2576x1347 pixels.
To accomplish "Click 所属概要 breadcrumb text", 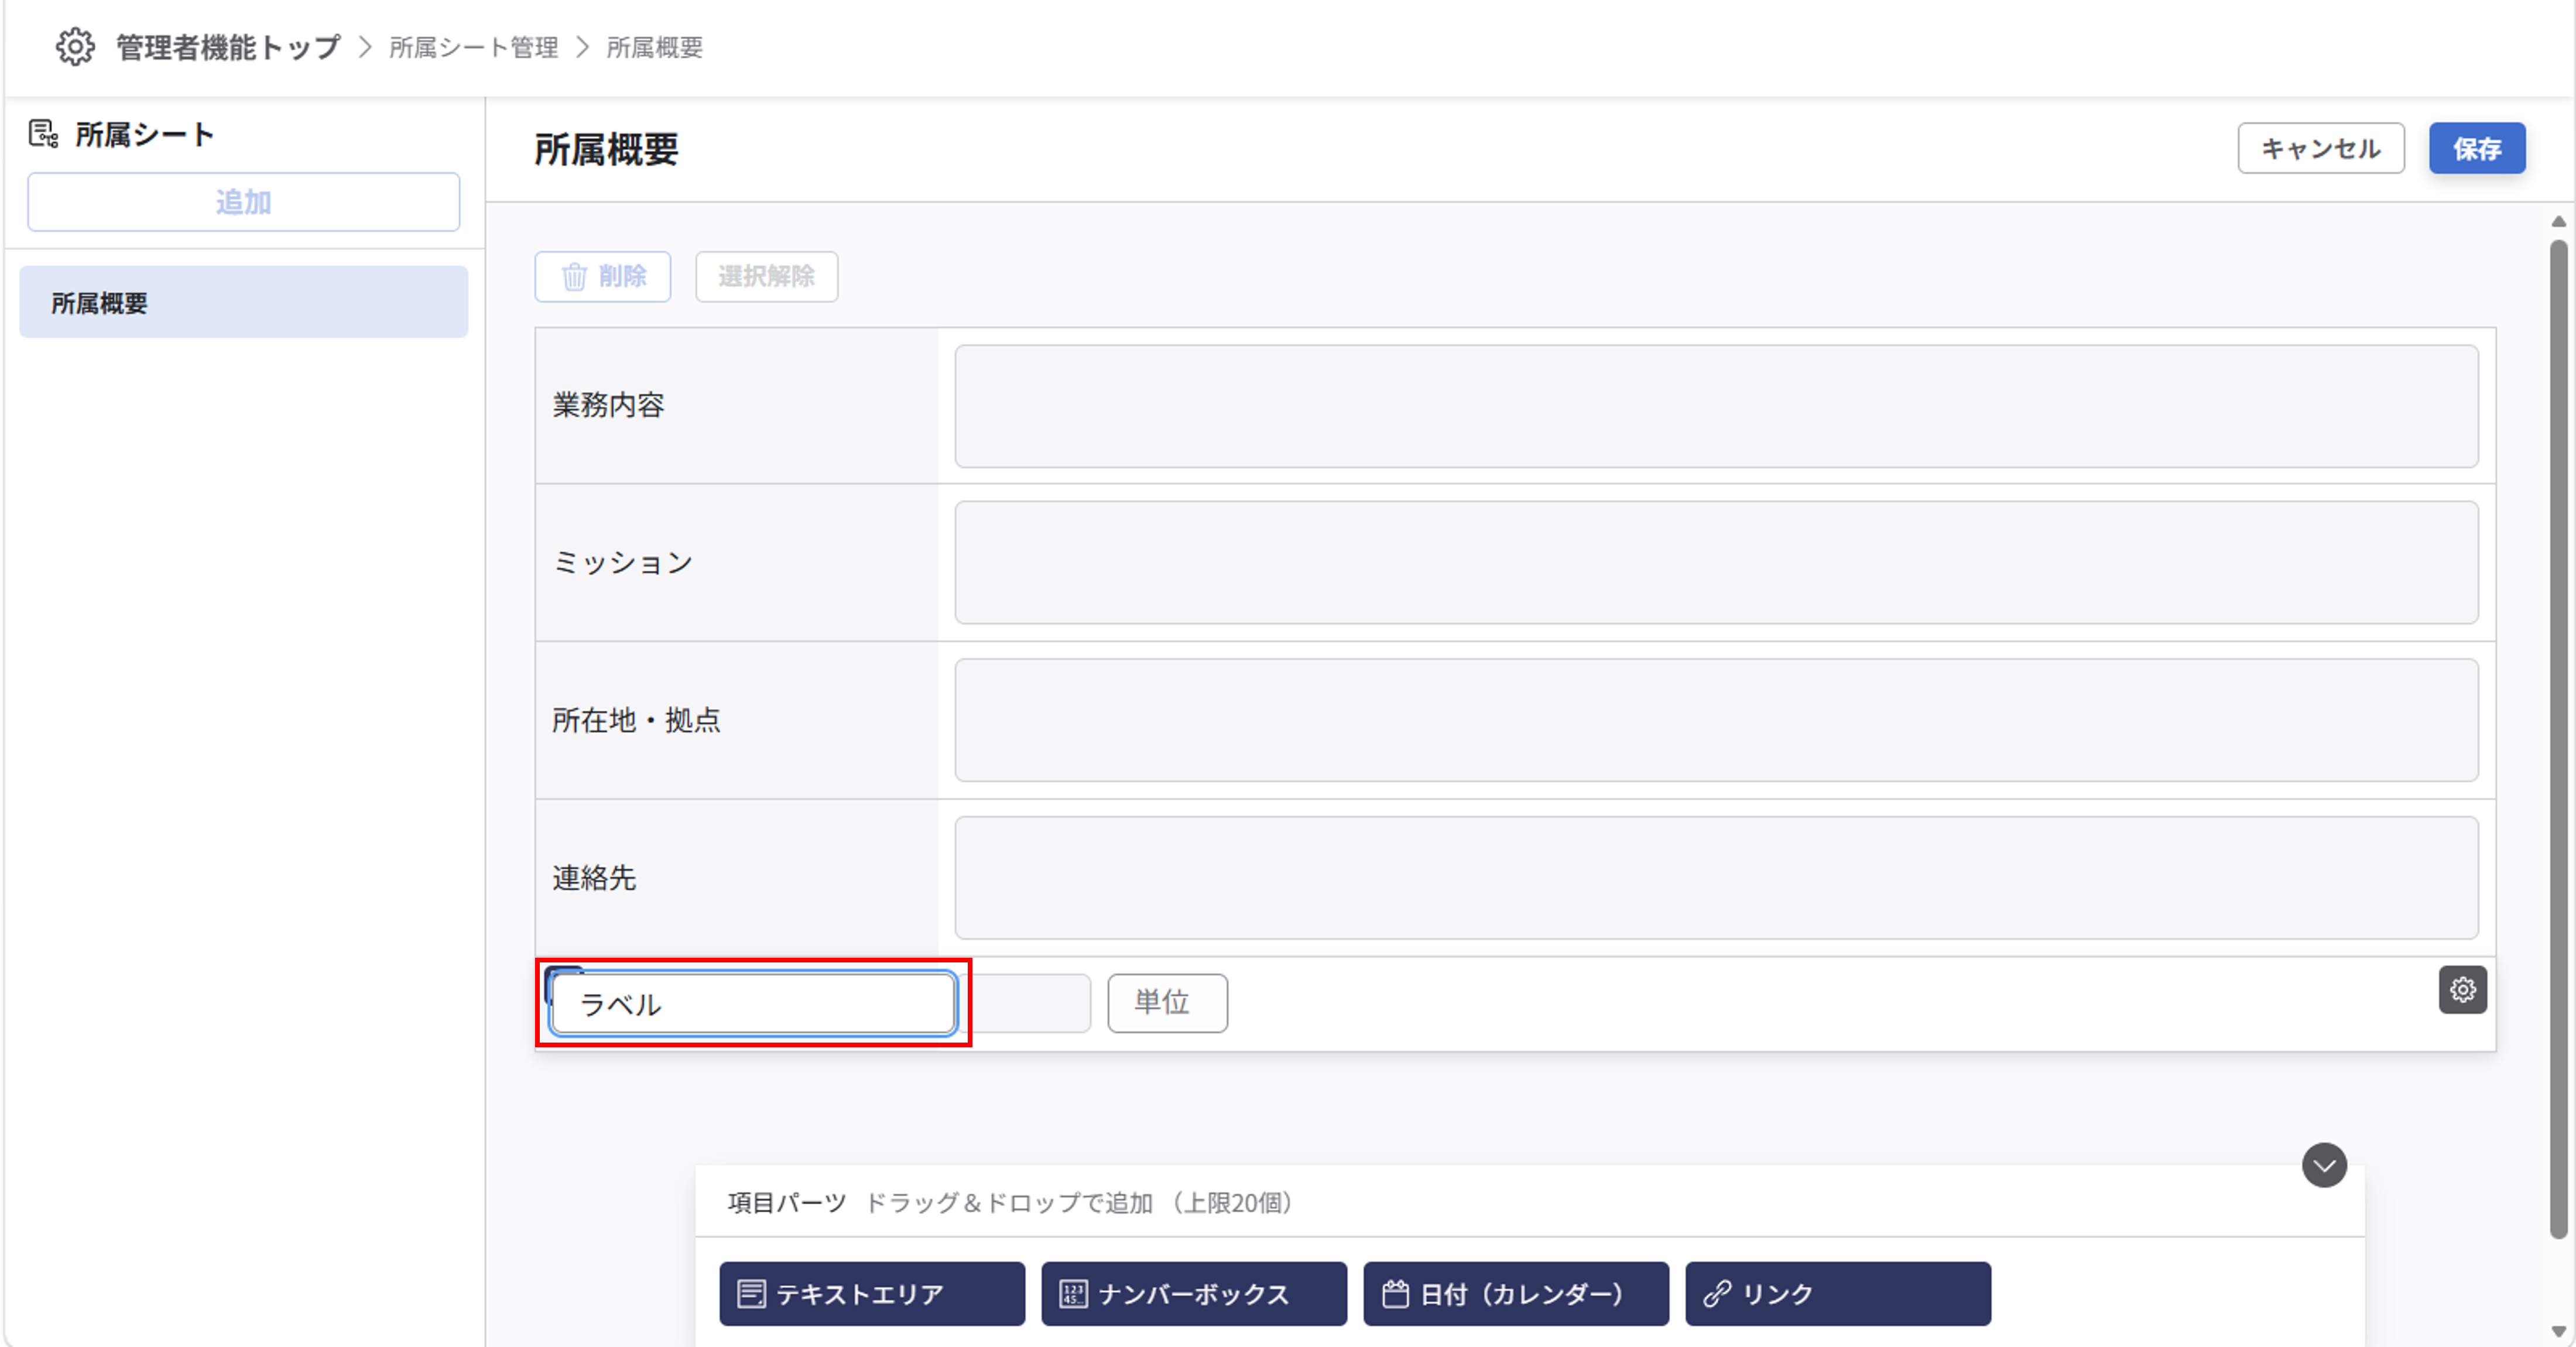I will click(655, 47).
